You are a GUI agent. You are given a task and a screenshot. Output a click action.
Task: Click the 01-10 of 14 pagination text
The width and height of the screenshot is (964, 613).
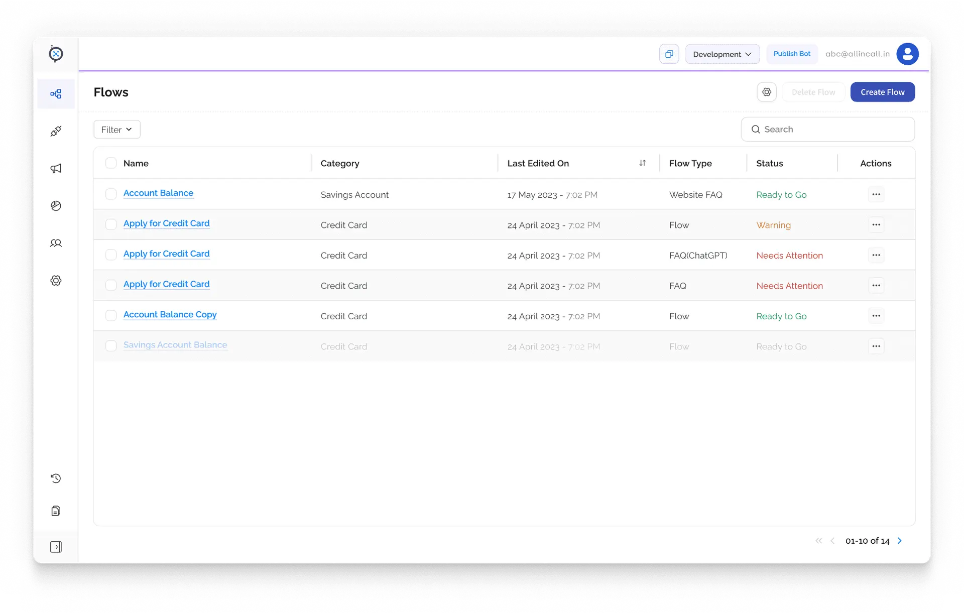click(867, 541)
